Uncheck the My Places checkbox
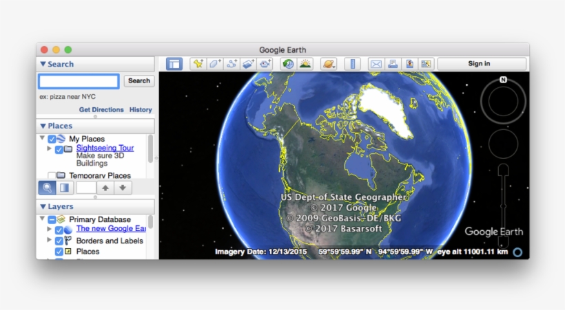 tap(52, 139)
